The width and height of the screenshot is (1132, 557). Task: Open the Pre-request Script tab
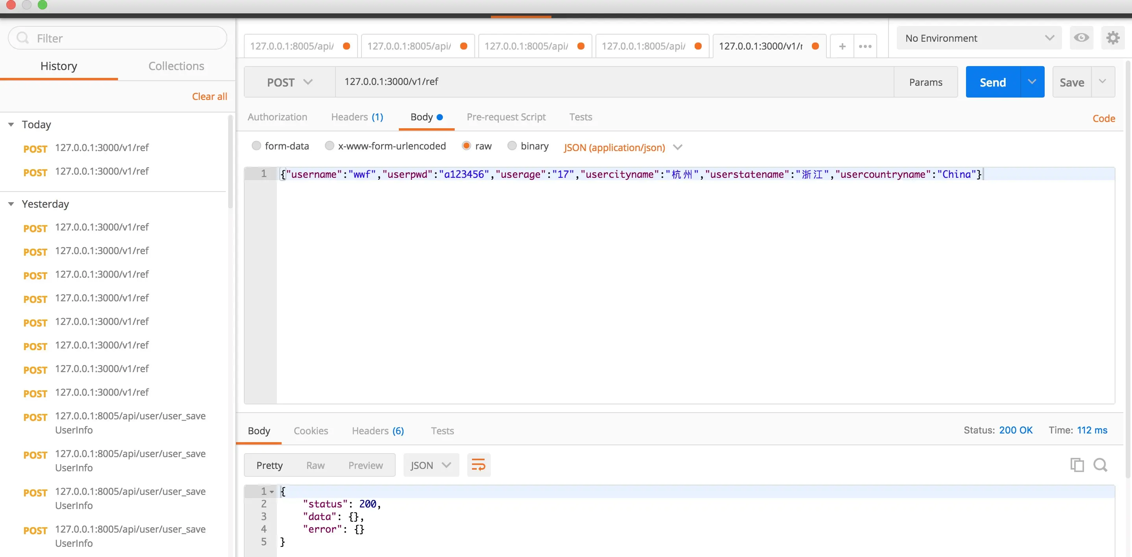pos(506,117)
